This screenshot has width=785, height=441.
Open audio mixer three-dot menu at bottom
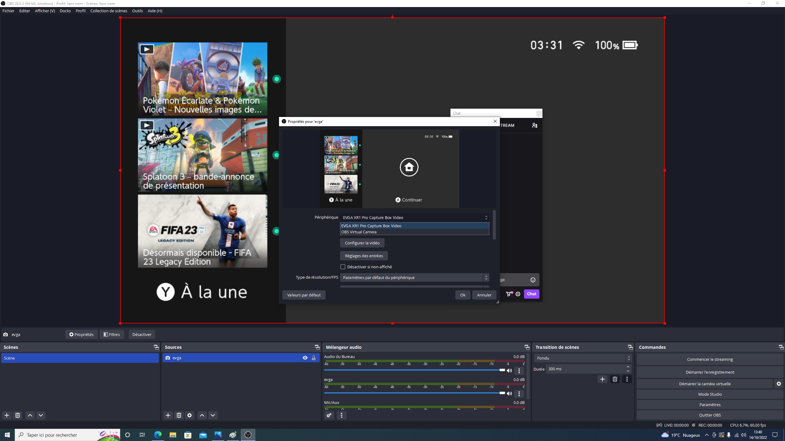[342, 415]
